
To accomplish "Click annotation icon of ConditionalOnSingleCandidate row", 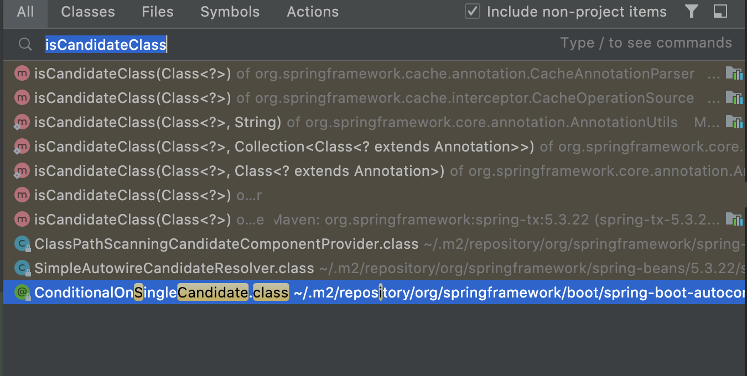I will click(x=22, y=293).
